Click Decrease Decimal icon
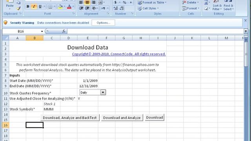 tap(122, 8)
